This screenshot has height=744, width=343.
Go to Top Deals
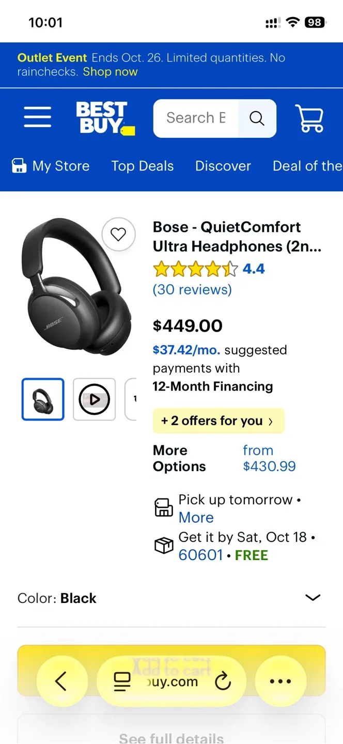point(143,166)
